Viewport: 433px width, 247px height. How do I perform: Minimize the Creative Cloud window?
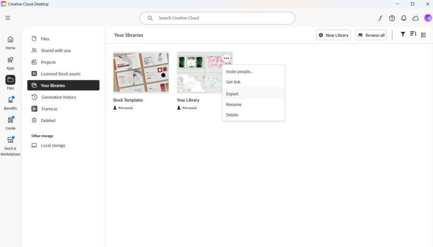click(x=397, y=4)
